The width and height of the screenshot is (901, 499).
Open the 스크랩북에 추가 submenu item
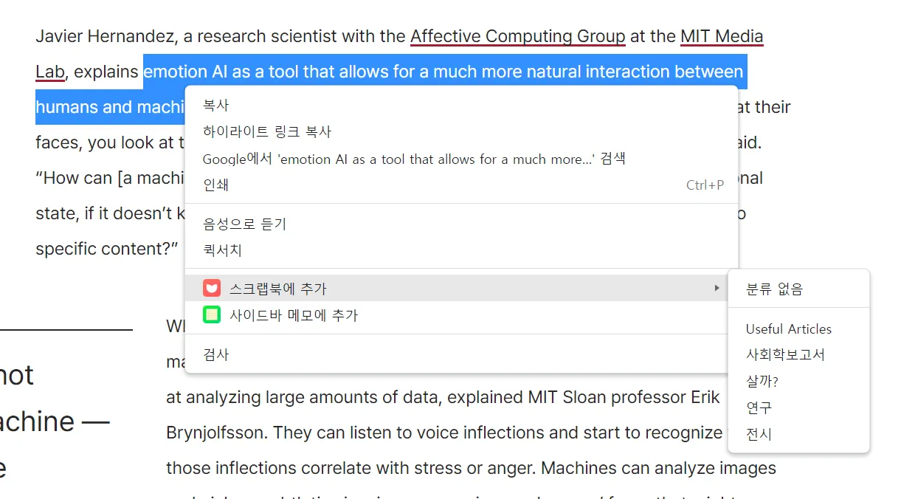pyautogui.click(x=277, y=289)
